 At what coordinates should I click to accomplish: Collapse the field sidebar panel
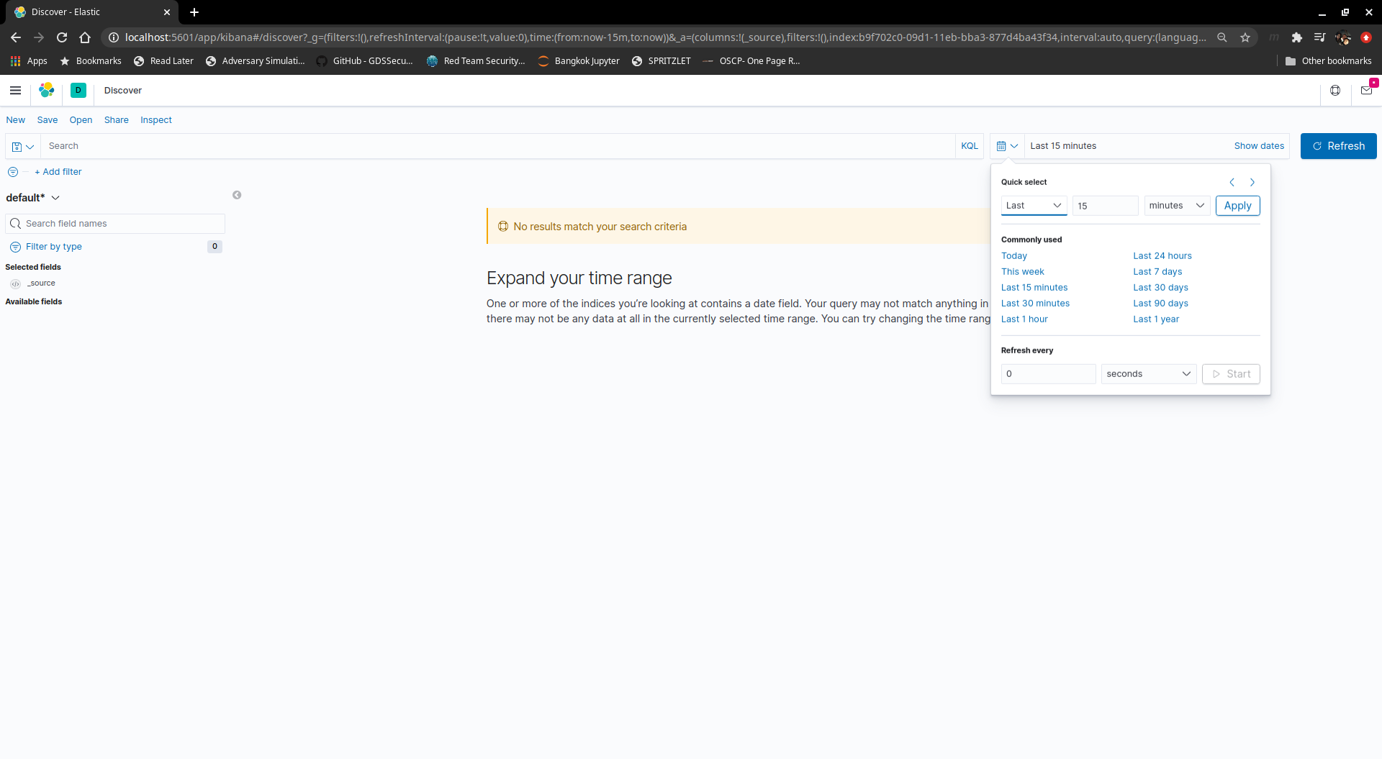click(x=237, y=195)
